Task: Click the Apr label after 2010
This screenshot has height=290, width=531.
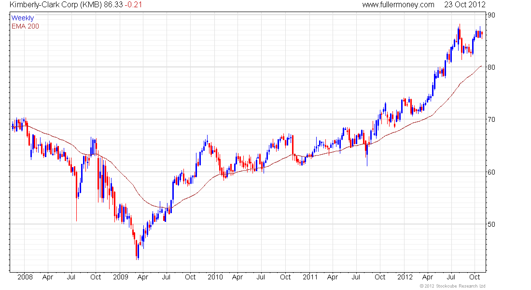Action: pyautogui.click(x=238, y=277)
